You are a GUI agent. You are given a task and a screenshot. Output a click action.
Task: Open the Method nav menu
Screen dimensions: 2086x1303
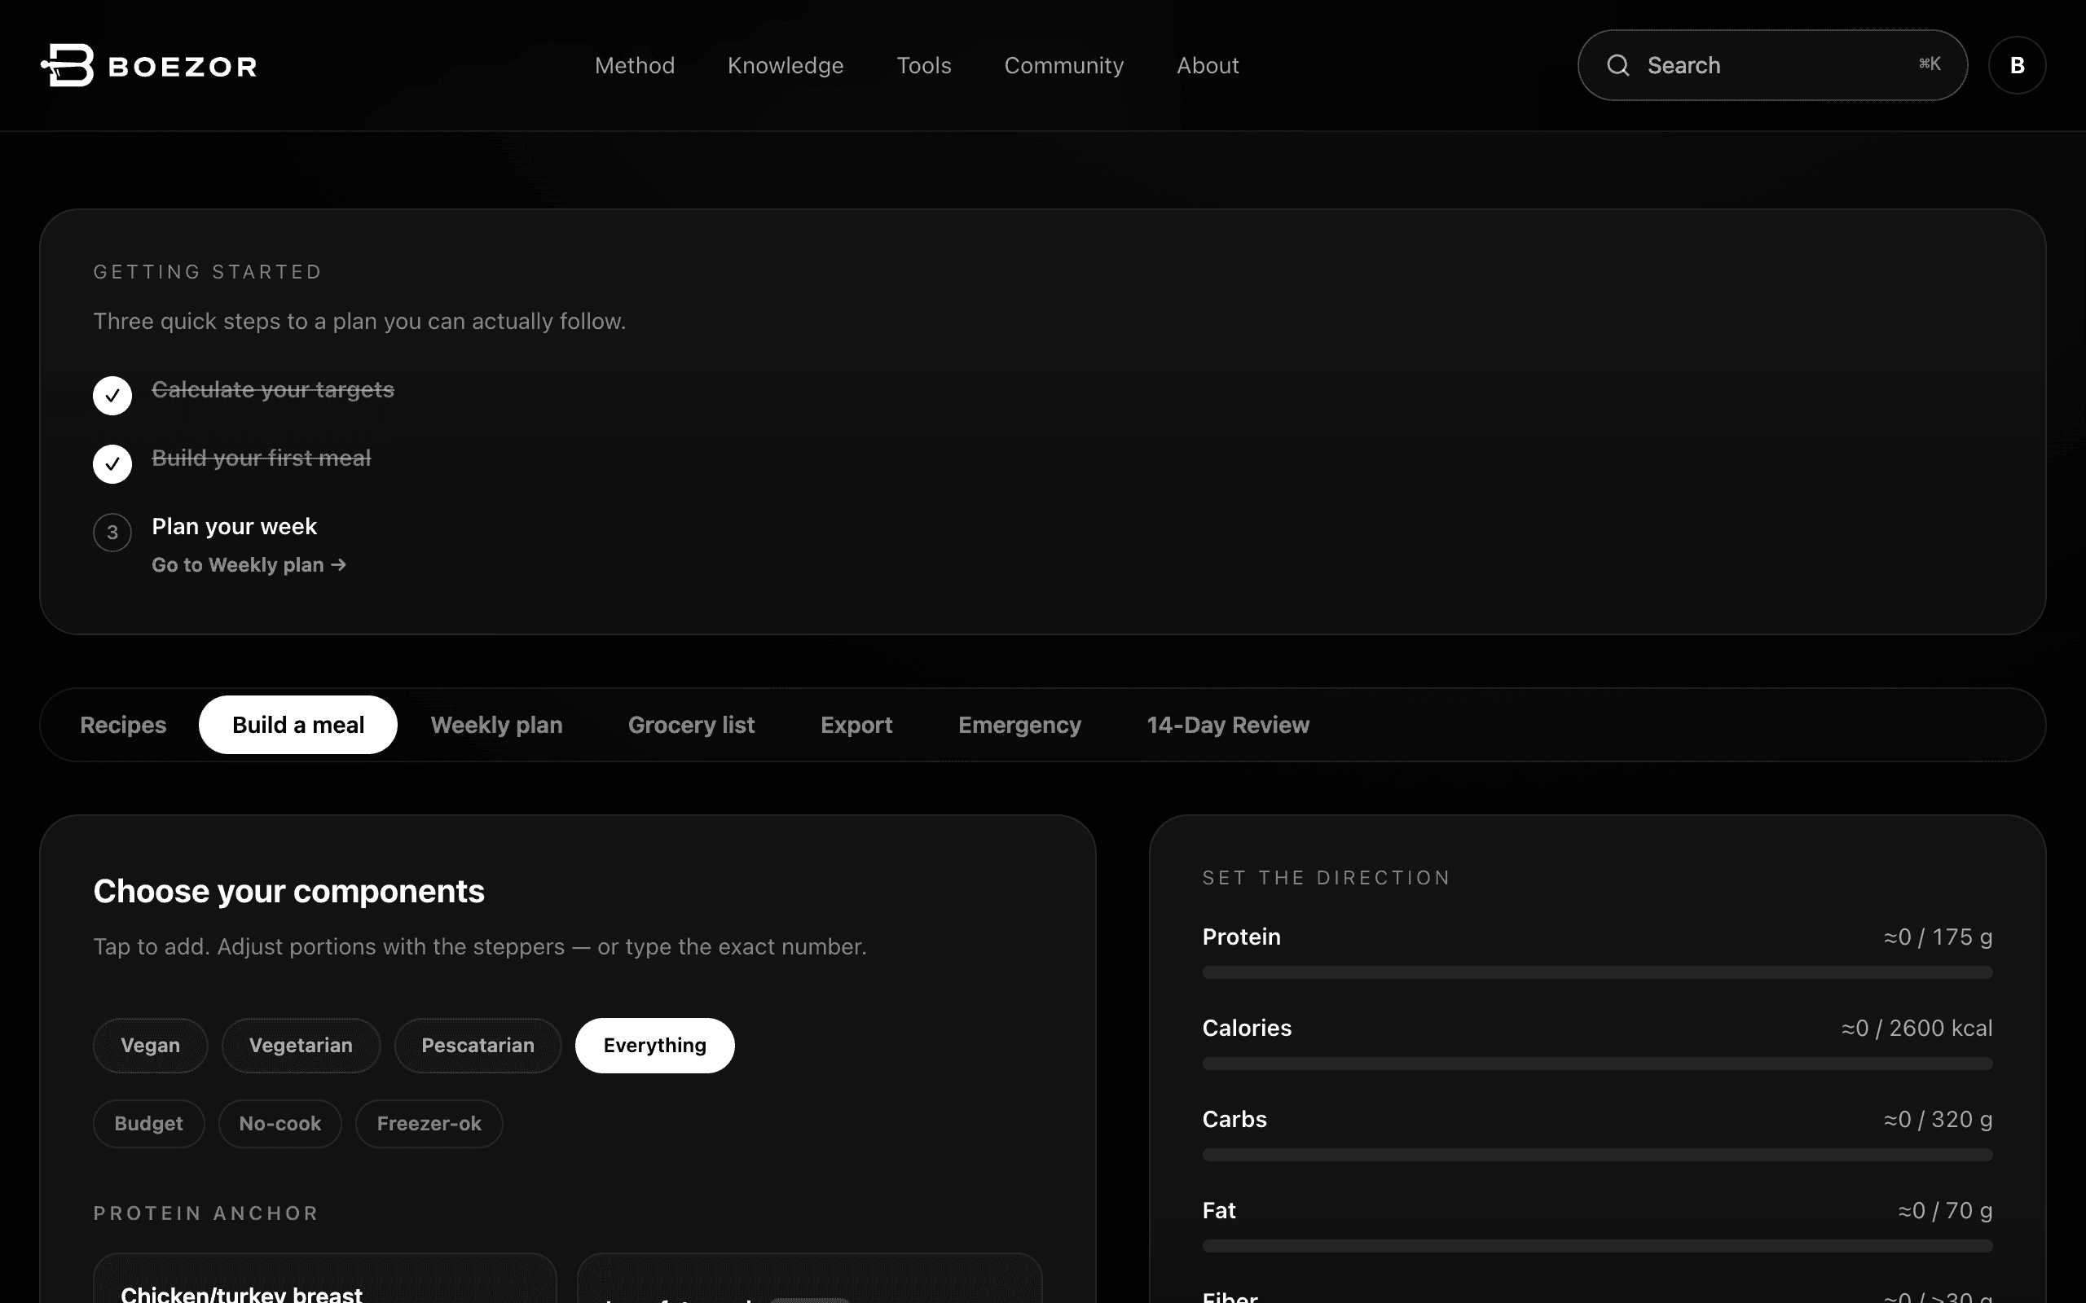pos(635,65)
